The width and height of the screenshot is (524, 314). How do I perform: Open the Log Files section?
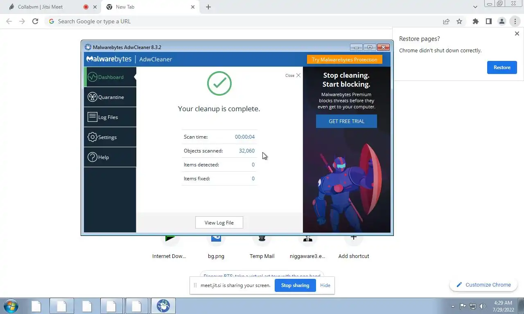tap(110, 117)
